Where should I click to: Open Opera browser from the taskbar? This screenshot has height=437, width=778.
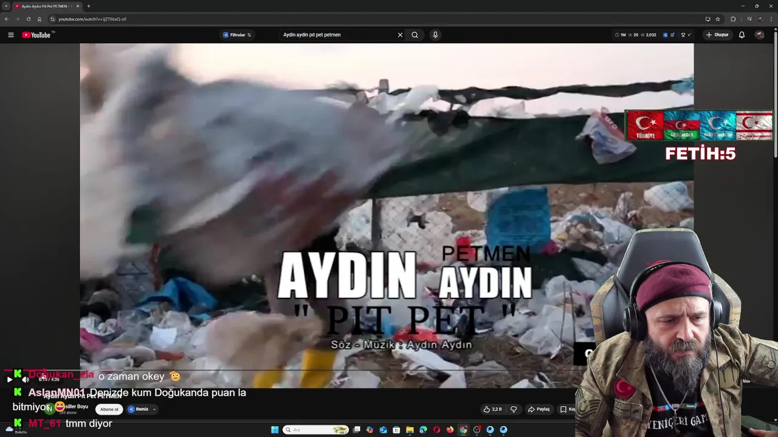pyautogui.click(x=436, y=430)
